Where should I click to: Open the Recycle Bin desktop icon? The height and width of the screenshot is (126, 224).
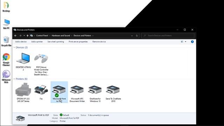tap(6, 41)
